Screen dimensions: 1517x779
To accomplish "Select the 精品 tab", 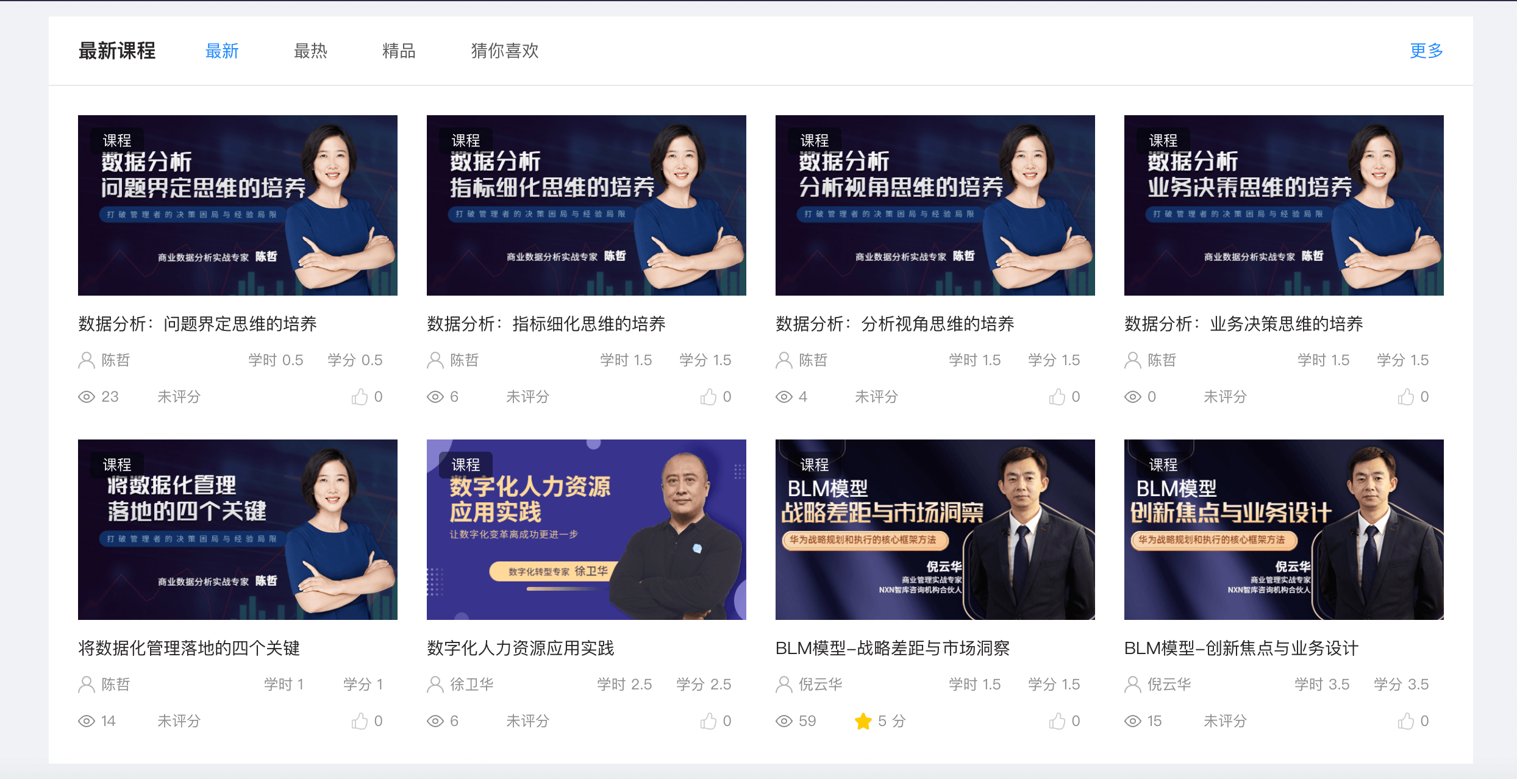I will [x=399, y=51].
